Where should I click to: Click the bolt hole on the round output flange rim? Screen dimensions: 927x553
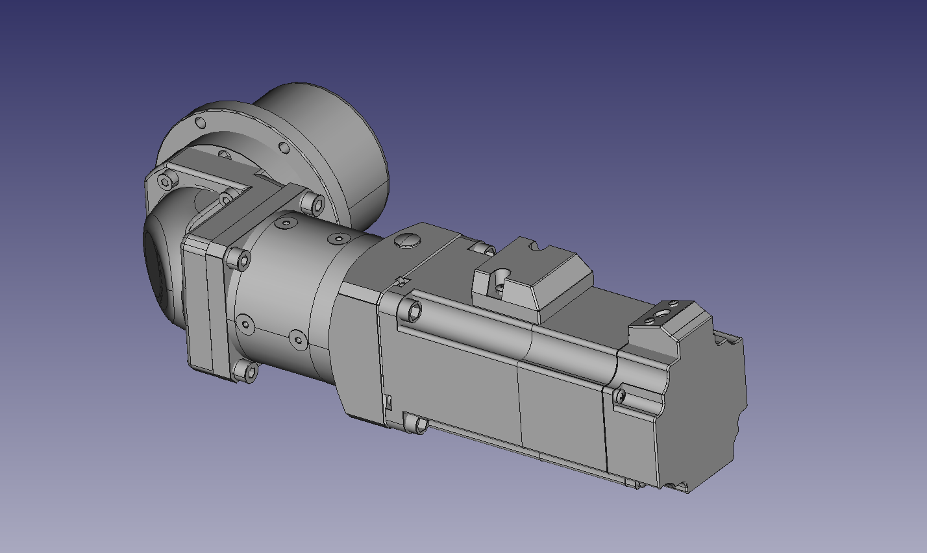tap(283, 148)
